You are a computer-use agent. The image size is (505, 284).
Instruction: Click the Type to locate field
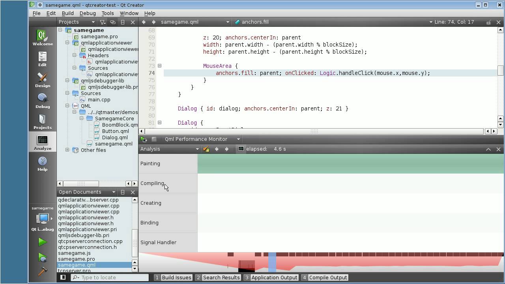click(110, 277)
